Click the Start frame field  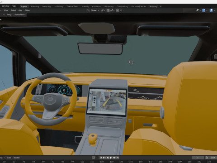[213, 158]
